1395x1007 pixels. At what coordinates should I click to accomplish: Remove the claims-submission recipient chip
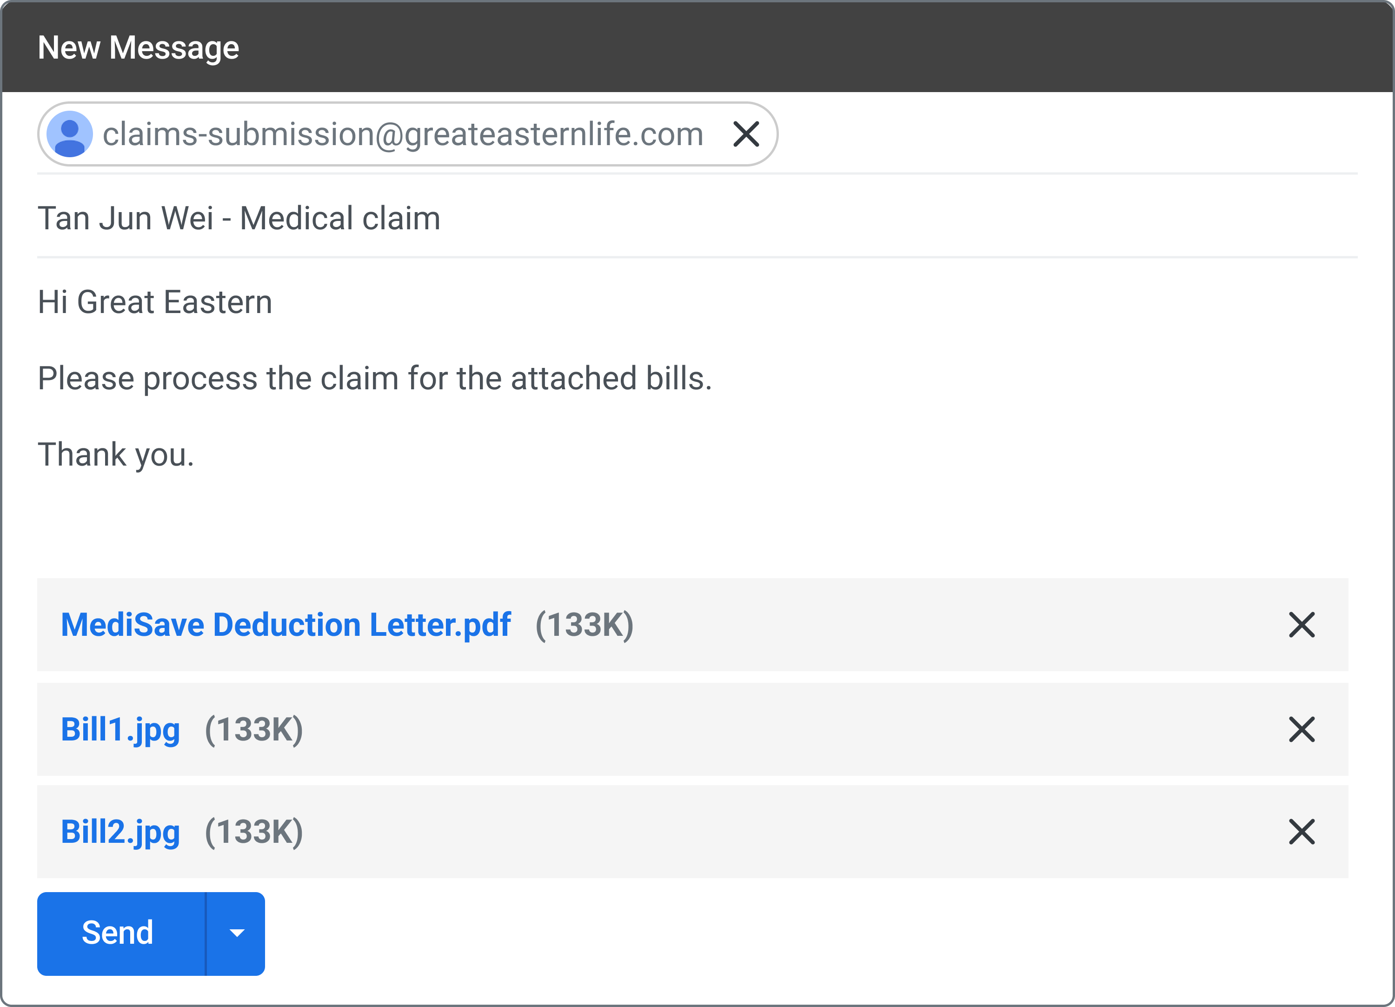pos(746,134)
